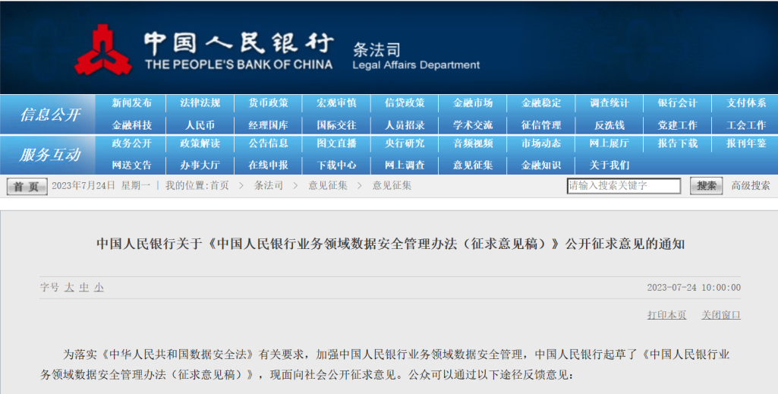Select 货币政策 in the navigation
This screenshot has height=394, width=778.
point(268,103)
